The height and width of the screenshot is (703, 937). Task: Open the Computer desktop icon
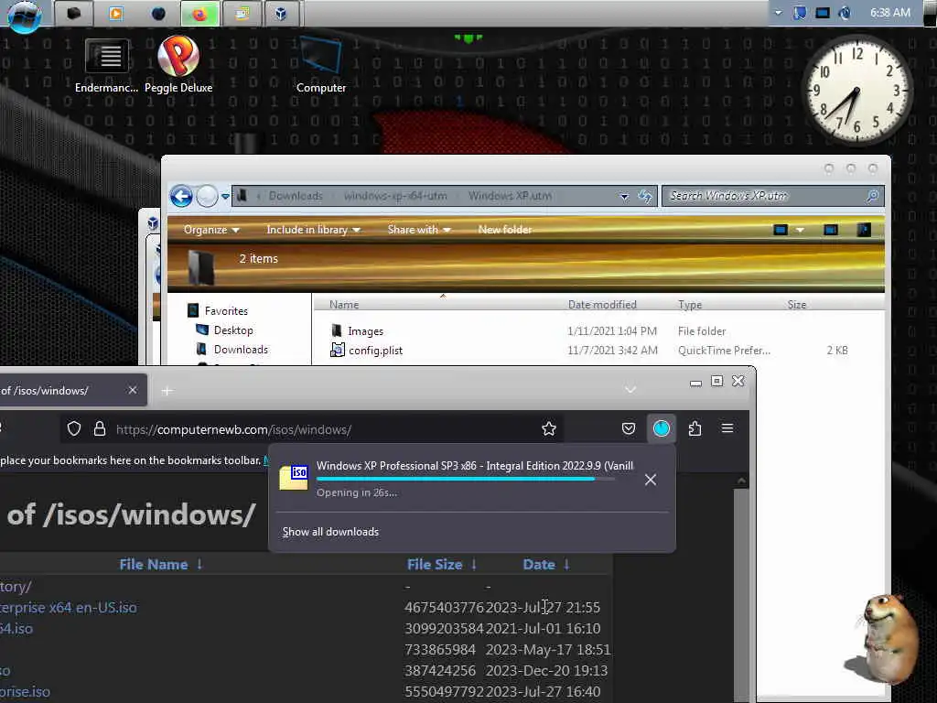click(x=321, y=66)
